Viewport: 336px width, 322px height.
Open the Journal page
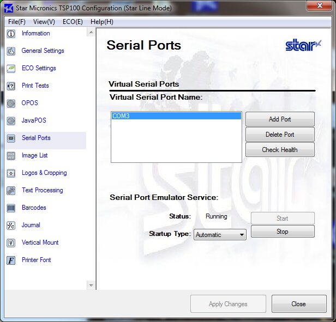click(31, 225)
